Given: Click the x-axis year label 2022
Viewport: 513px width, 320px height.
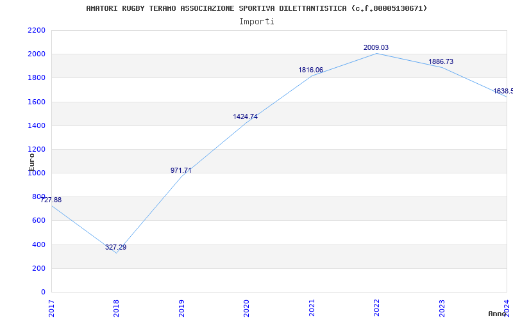Looking at the screenshot, I should (x=376, y=308).
